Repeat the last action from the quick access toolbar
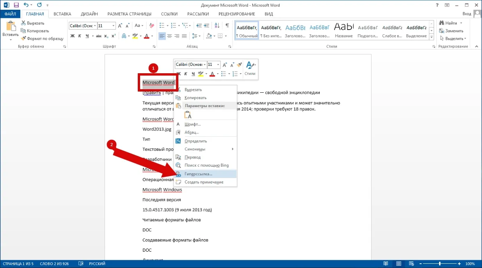This screenshot has width=482, height=268. coord(39,5)
